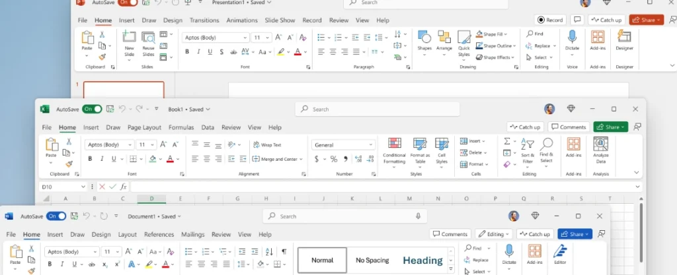Toggle Bold in the Word font group

(50, 264)
